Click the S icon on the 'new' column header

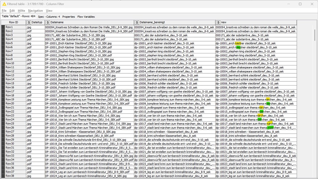tap(218, 22)
